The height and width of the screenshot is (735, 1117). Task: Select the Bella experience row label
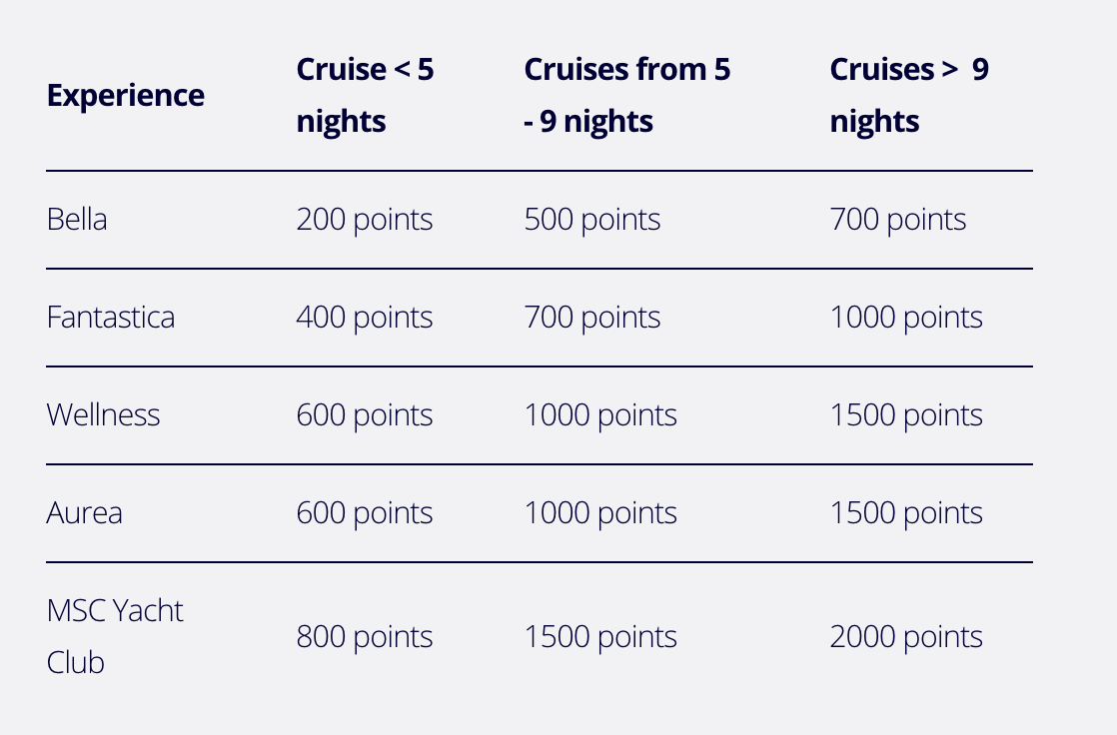click(x=77, y=220)
